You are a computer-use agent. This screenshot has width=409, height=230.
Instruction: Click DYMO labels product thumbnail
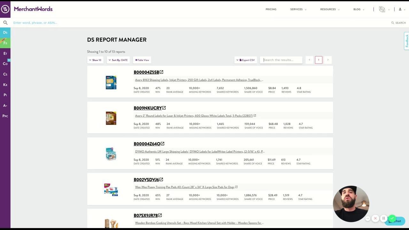(x=111, y=154)
